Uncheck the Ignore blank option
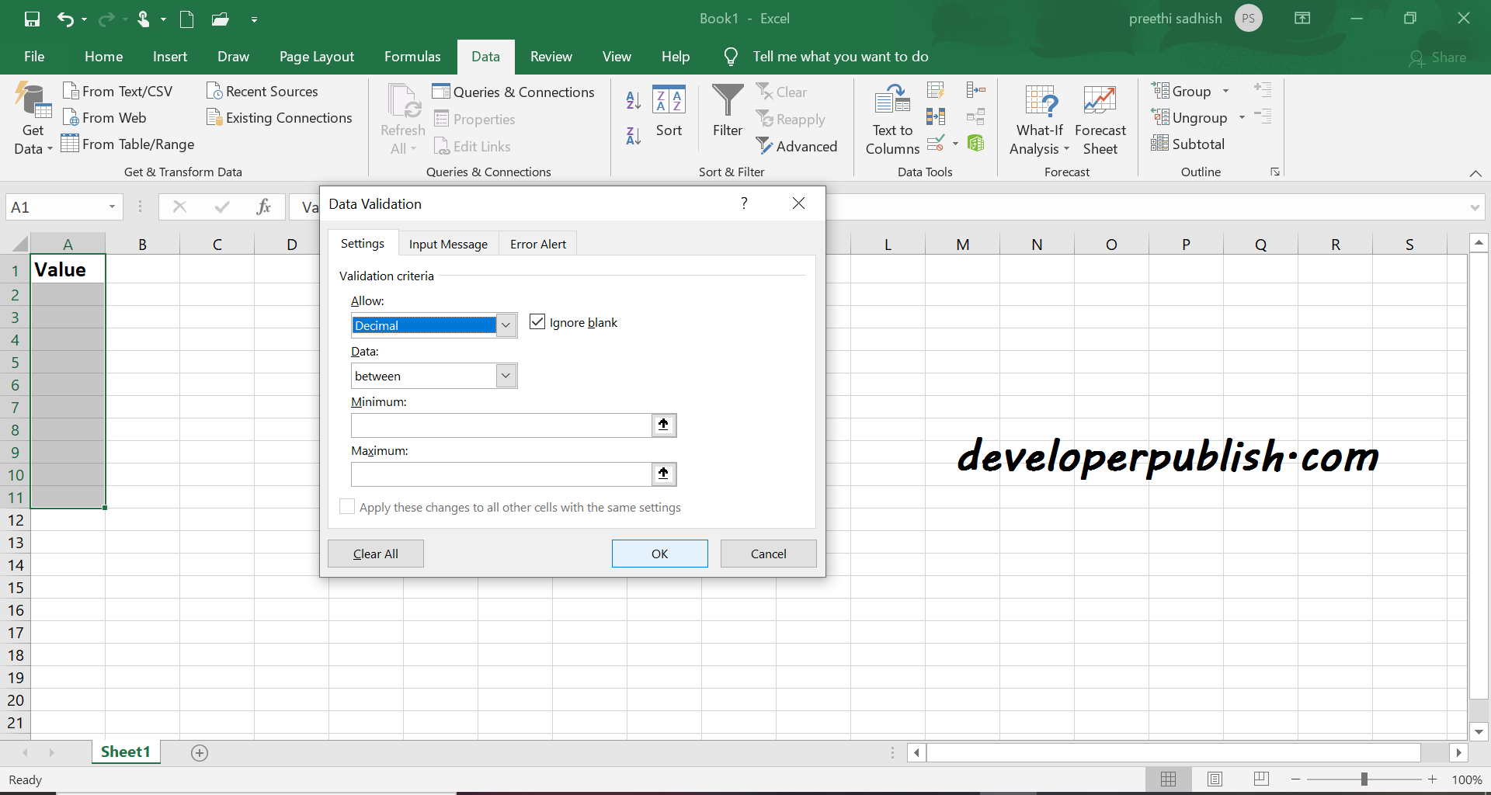The image size is (1491, 795). 537,321
